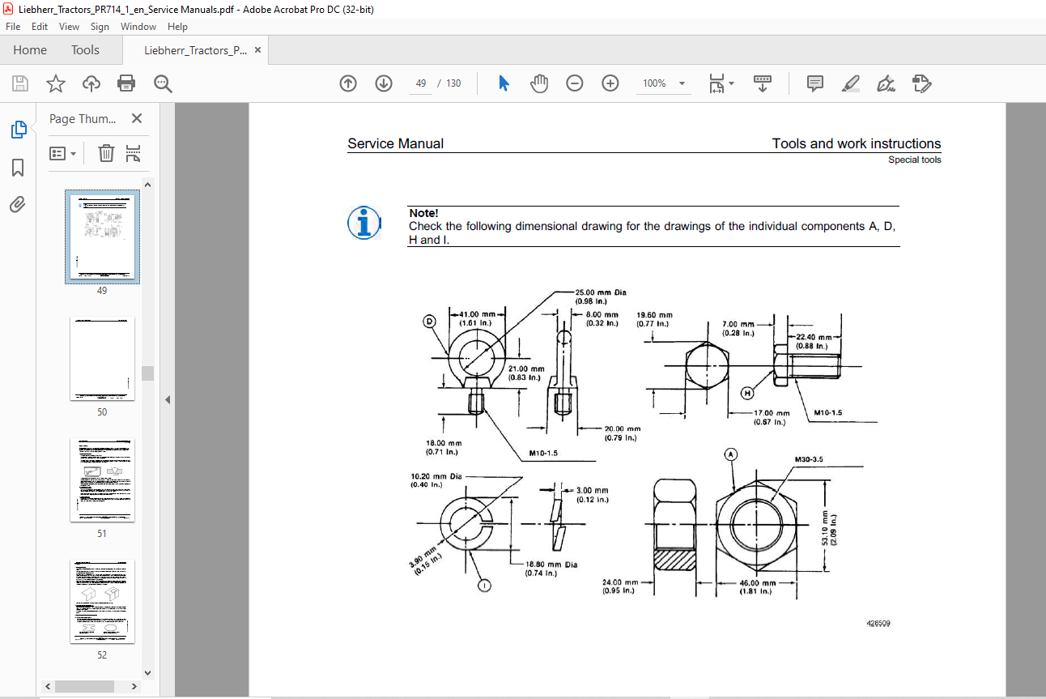Click the thumbnails panel vertical scrollbar handle
The height and width of the screenshot is (699, 1046).
click(x=147, y=373)
